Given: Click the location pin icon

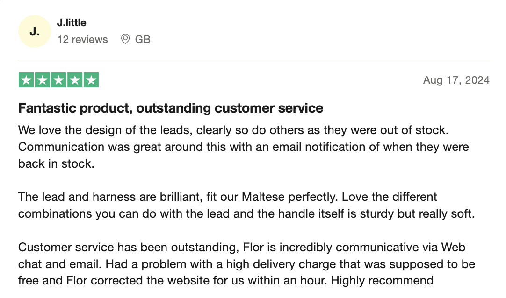Looking at the screenshot, I should [125, 39].
